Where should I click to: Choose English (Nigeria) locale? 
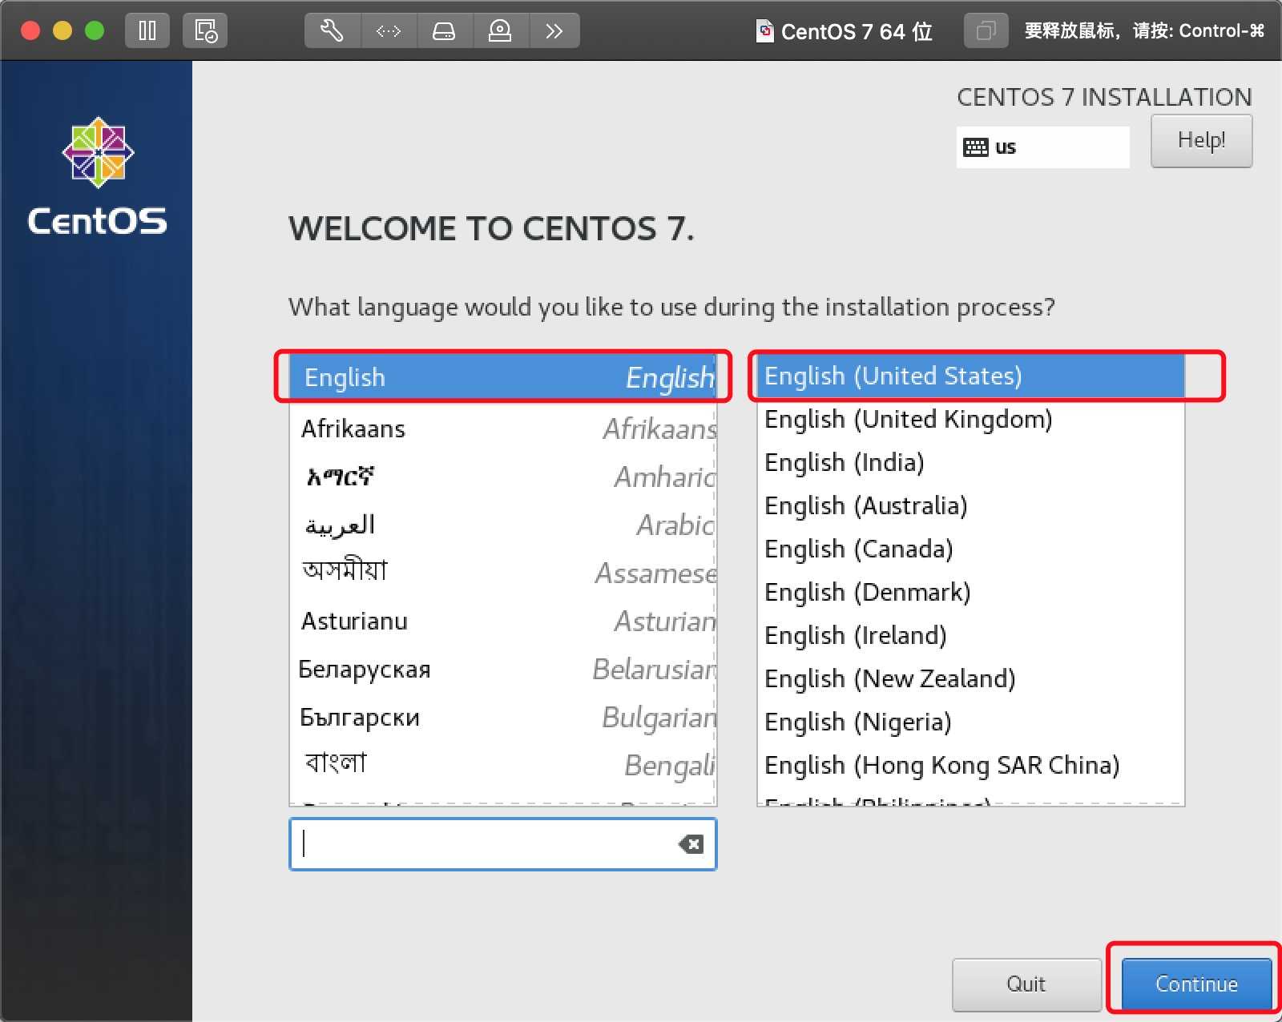pyautogui.click(x=970, y=722)
